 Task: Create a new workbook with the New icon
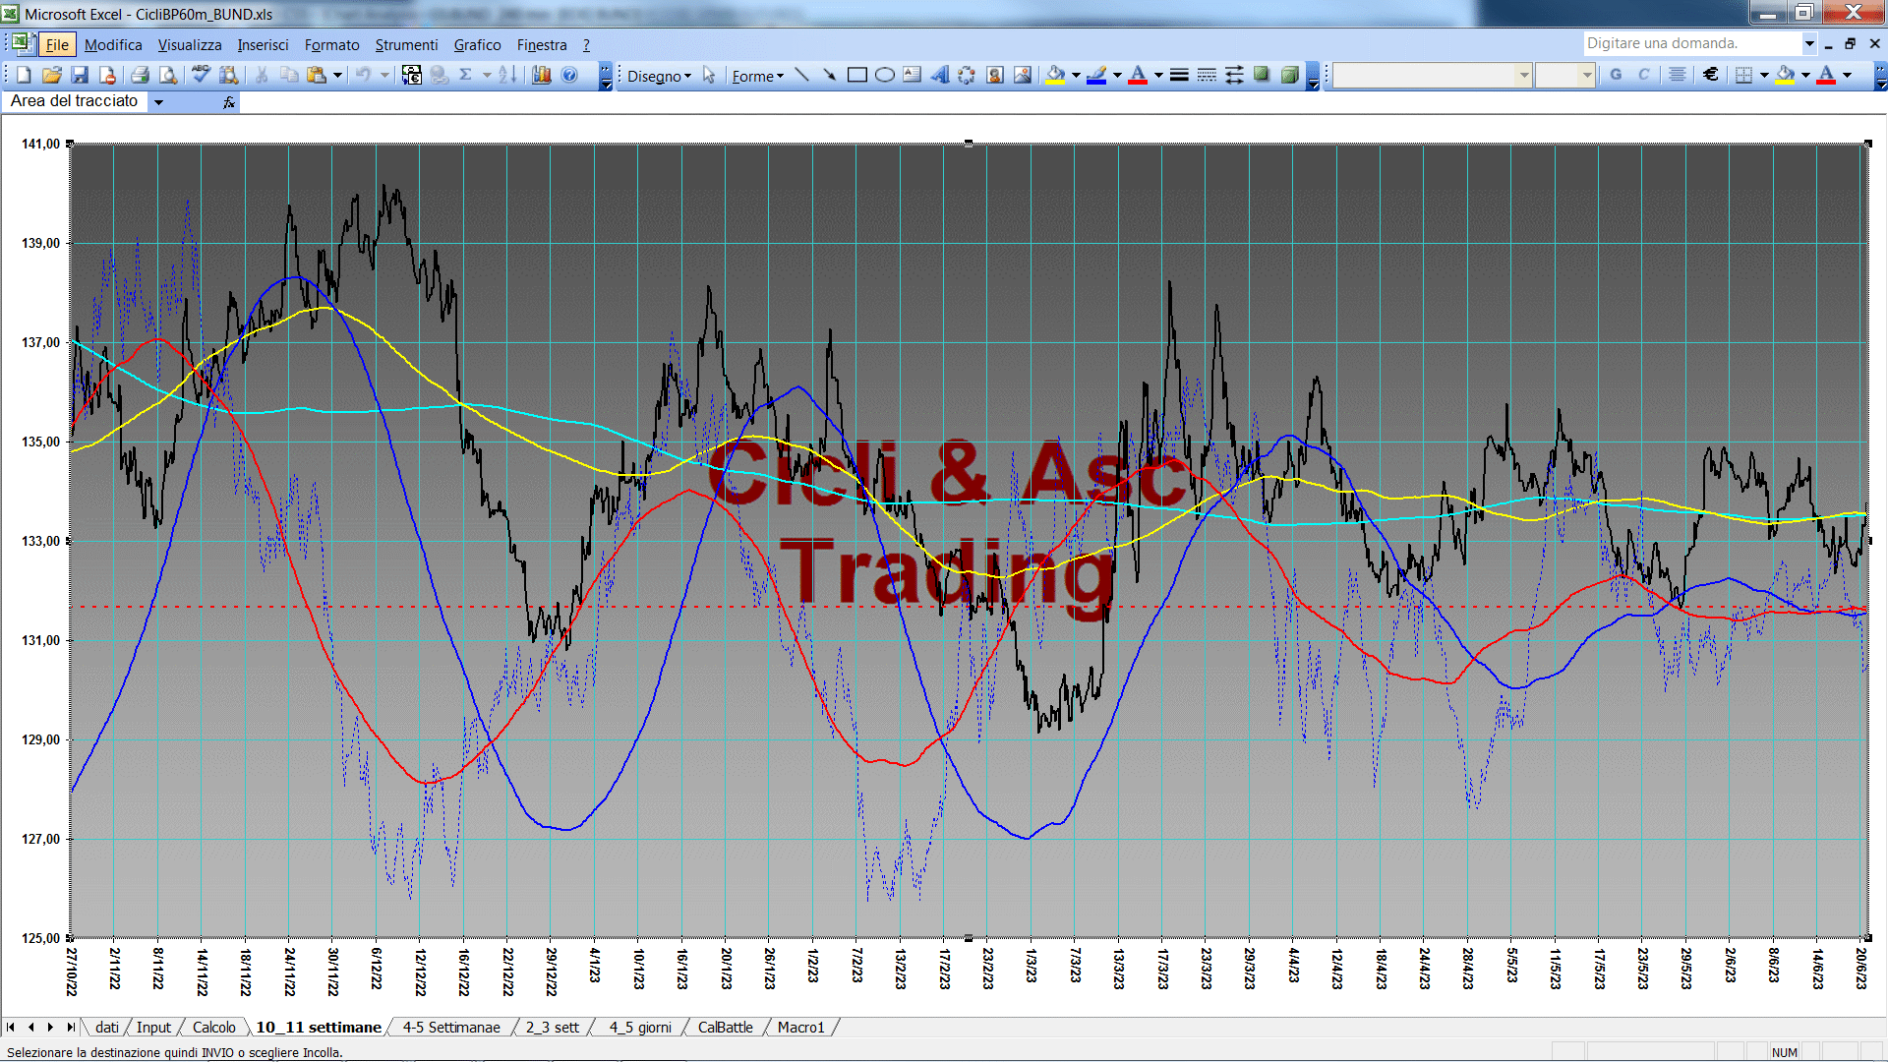tap(24, 75)
